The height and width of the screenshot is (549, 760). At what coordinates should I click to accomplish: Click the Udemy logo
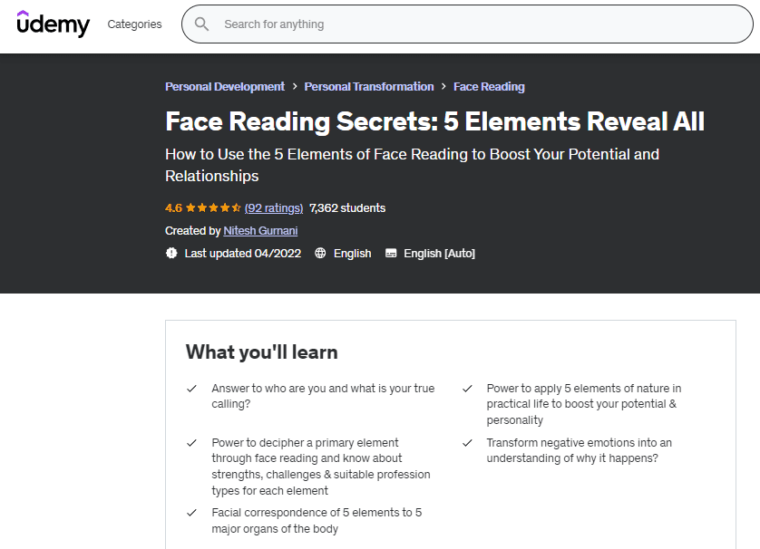(54, 24)
